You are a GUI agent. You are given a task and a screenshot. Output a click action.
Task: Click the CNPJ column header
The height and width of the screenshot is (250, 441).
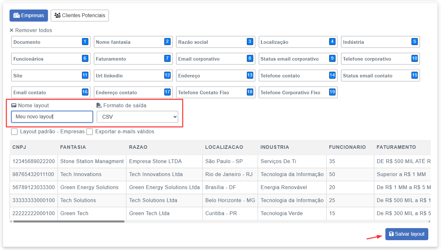point(34,147)
